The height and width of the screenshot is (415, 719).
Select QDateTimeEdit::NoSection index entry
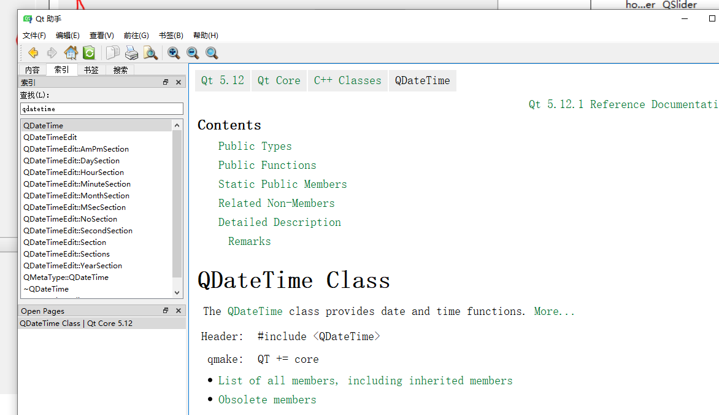(96, 219)
